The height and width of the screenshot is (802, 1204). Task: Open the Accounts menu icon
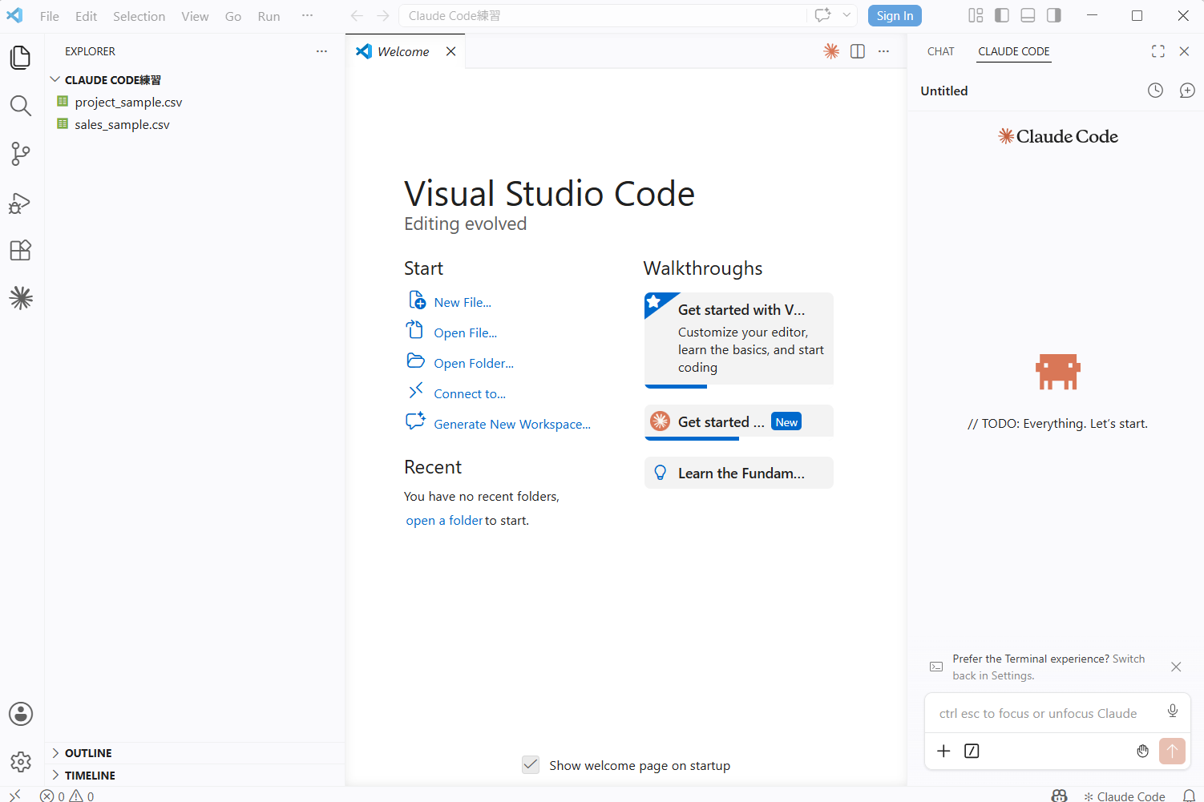(21, 714)
